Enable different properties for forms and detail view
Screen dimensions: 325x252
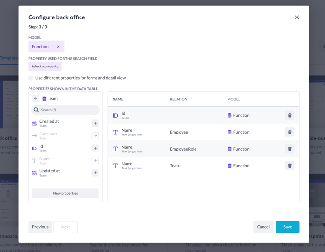coord(31,78)
